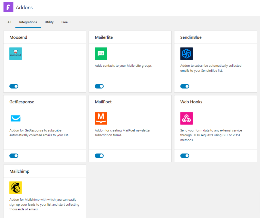This screenshot has height=218, width=260.
Task: Click the Mailchimp card heading
Action: (x=19, y=171)
